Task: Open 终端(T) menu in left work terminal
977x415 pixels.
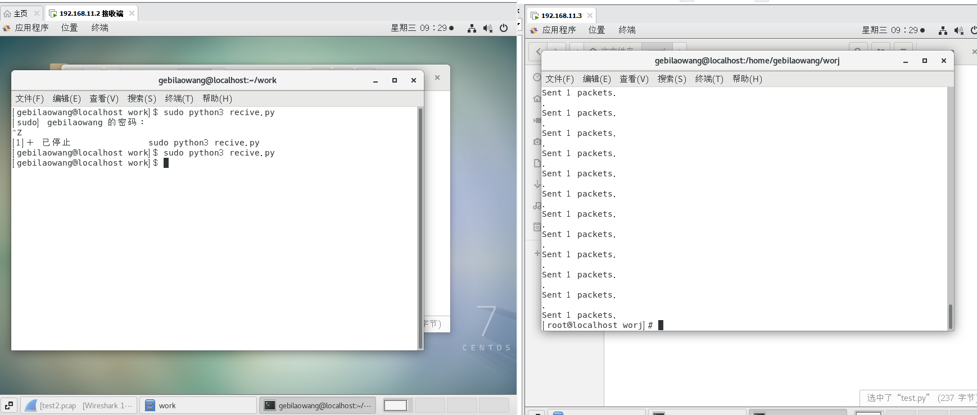Action: click(x=179, y=98)
